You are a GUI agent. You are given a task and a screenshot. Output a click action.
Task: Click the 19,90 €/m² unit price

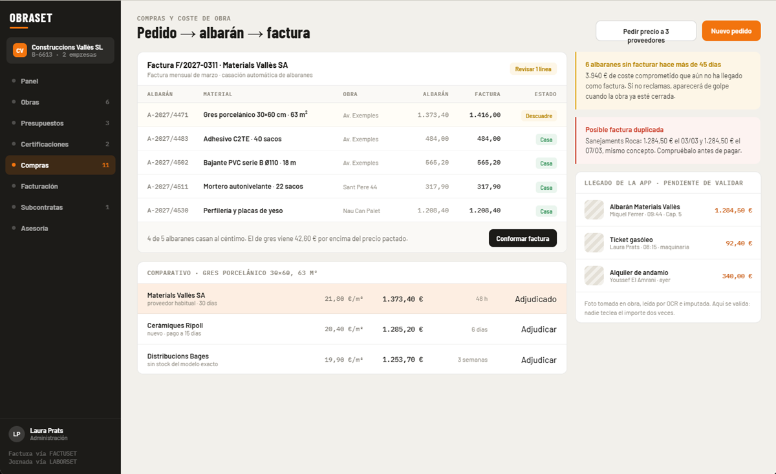344,360
